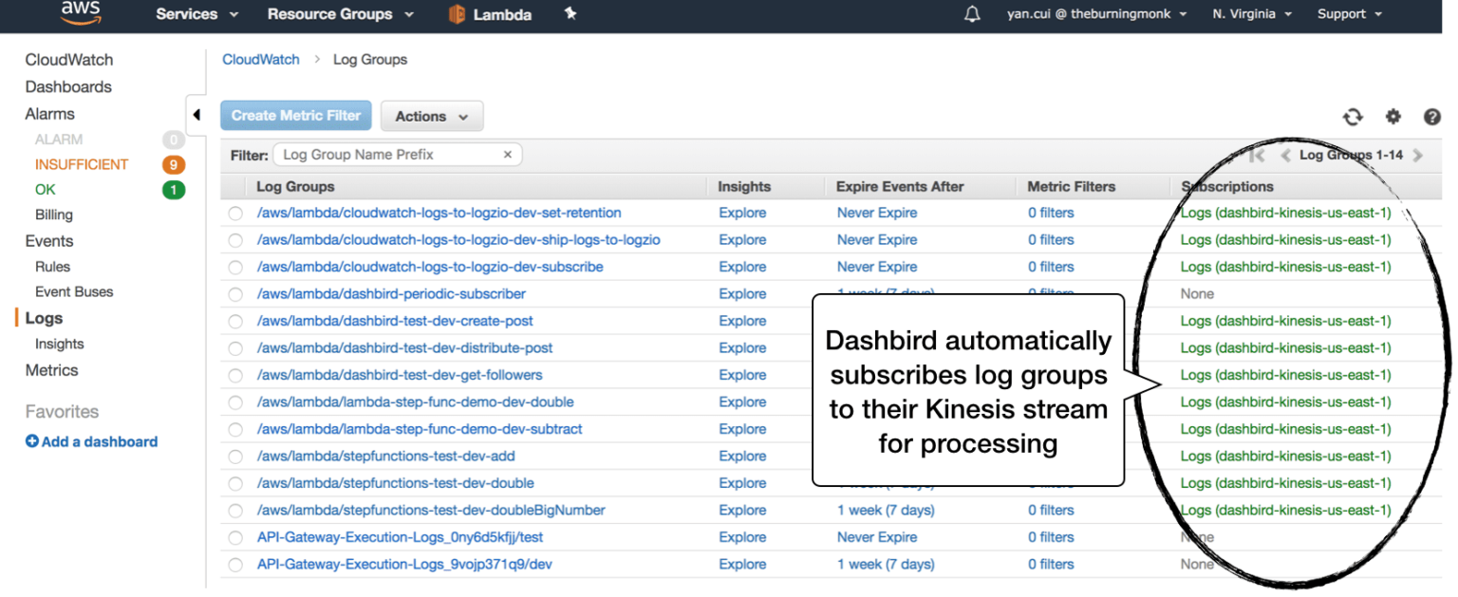Viewport: 1458px width, 597px height.
Task: Open Billing from the sidebar menu
Action: point(53,215)
